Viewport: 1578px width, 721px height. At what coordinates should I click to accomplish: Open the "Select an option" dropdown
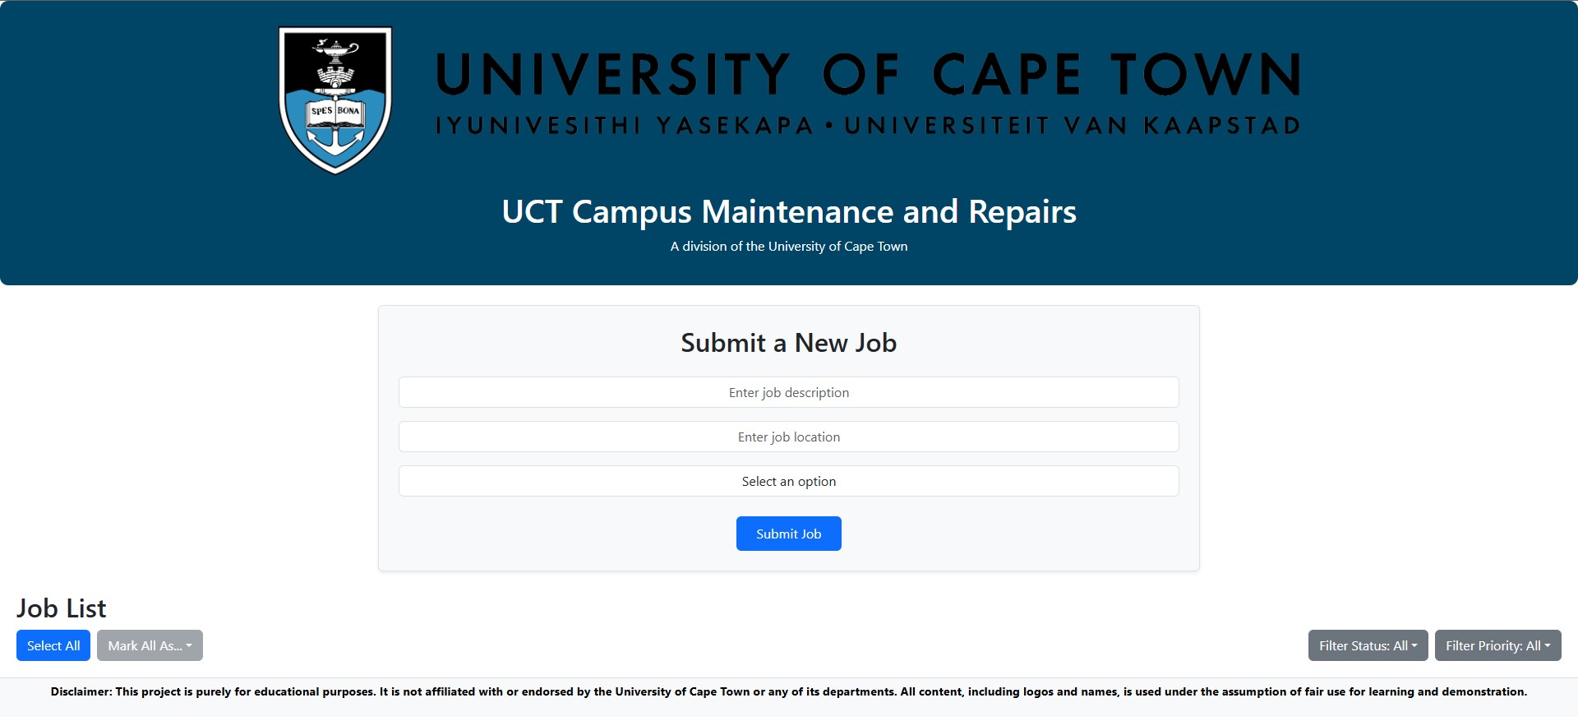pos(788,481)
